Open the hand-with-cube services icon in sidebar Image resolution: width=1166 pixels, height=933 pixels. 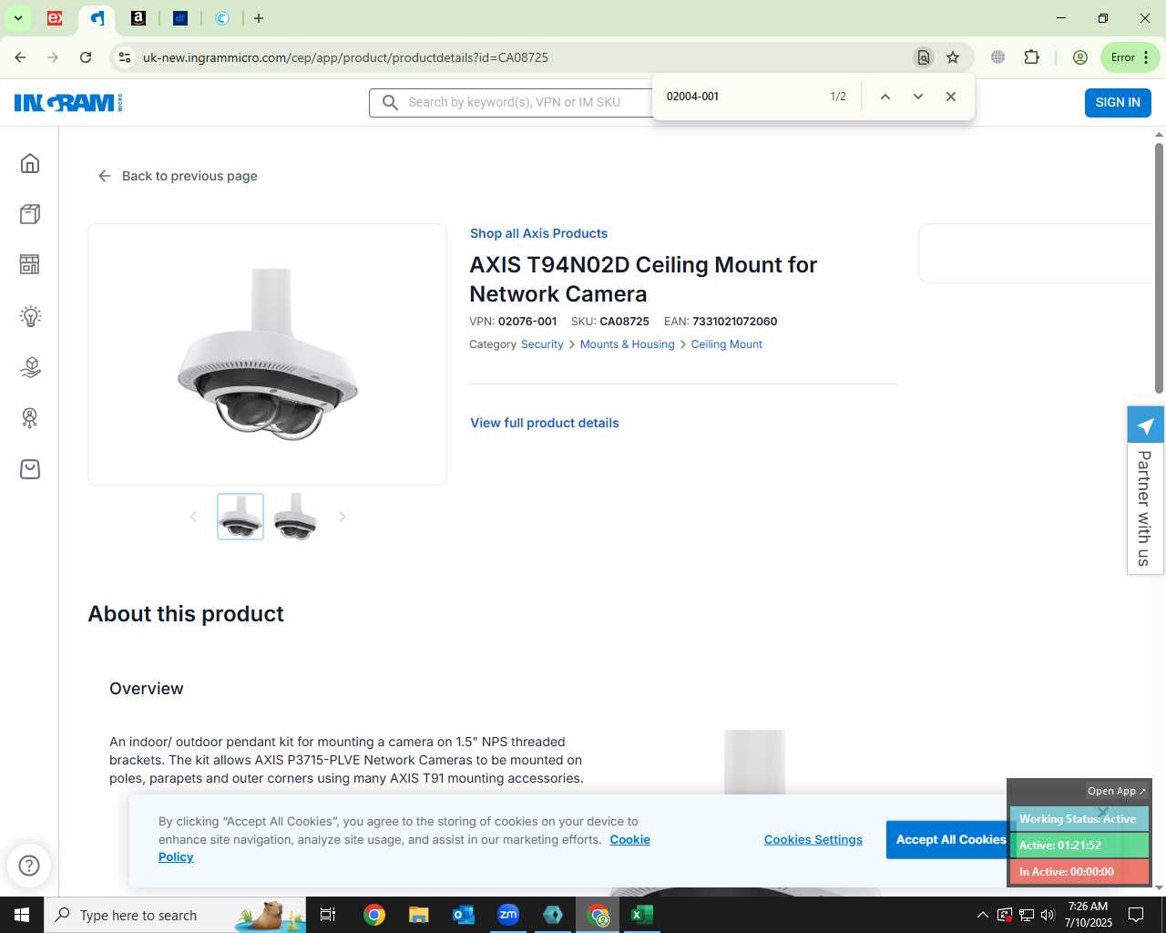pos(30,367)
